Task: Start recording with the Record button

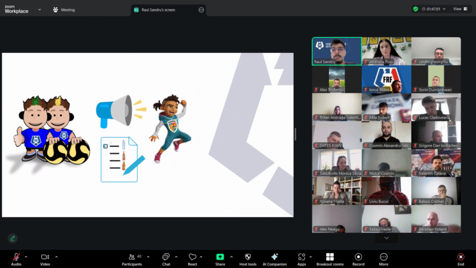Action: click(358, 257)
